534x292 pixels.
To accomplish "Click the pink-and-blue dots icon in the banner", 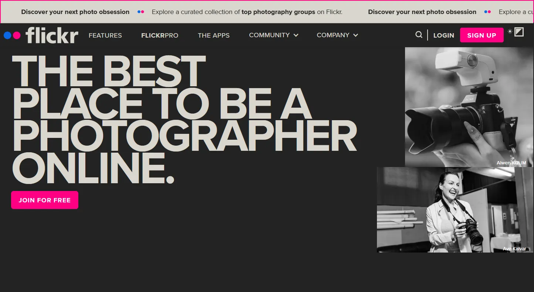I will [140, 11].
